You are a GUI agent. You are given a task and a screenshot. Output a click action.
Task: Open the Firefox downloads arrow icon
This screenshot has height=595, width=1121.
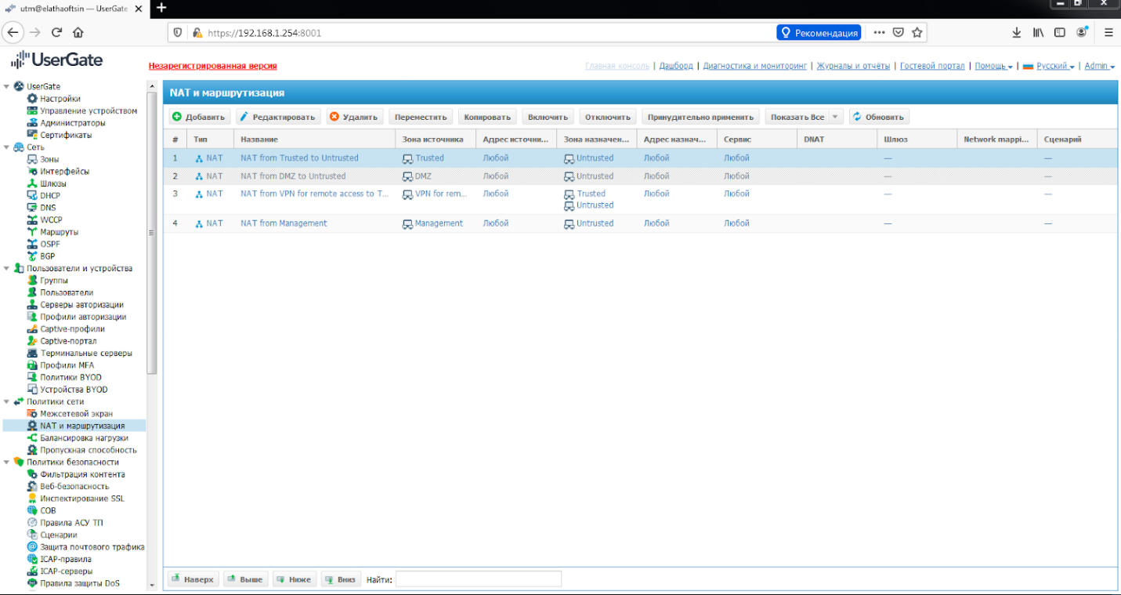click(x=1017, y=33)
